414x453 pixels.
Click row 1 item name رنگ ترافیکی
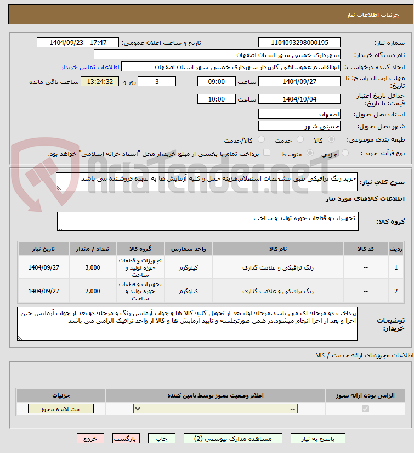click(278, 267)
